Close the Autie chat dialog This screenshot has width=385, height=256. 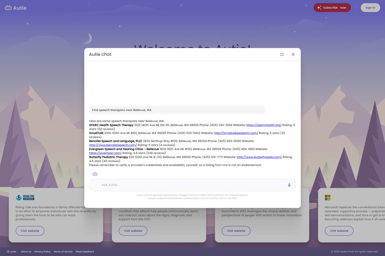pos(293,54)
